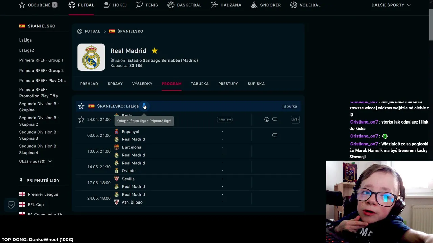Open the Správy tab
The width and height of the screenshot is (433, 243).
[115, 84]
